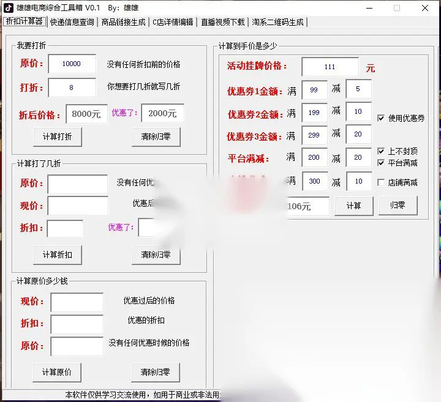Click the 原价 field containing 10000
This screenshot has width=441, height=402.
[72, 64]
